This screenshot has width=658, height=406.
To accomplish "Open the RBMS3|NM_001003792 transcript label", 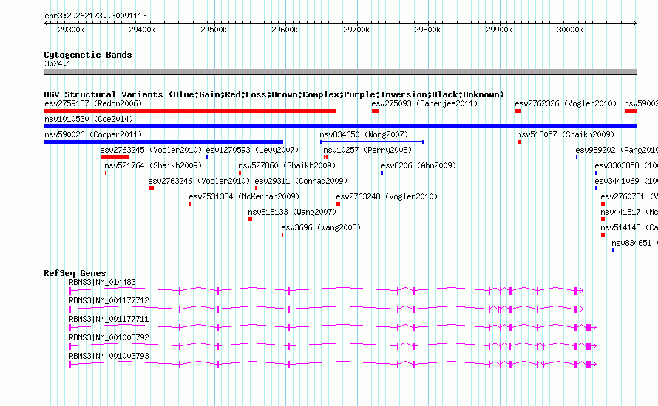I will coord(109,337).
